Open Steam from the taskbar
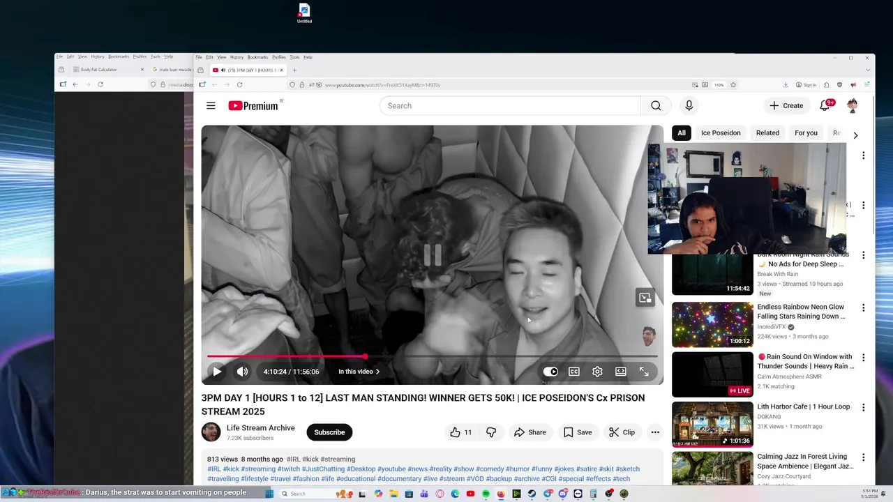The width and height of the screenshot is (893, 502). tap(532, 494)
